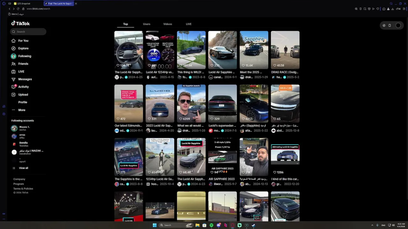Reload the TikTok page
This screenshot has width=408, height=229.
[x=18, y=9]
